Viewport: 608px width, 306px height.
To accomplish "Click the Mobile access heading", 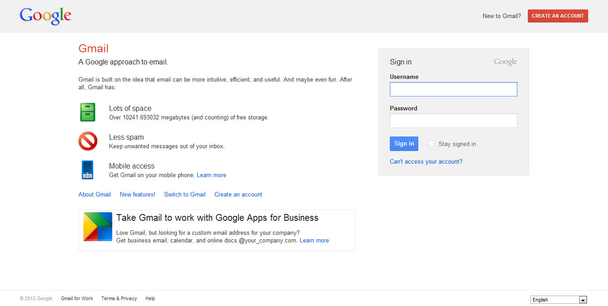I will click(x=132, y=166).
